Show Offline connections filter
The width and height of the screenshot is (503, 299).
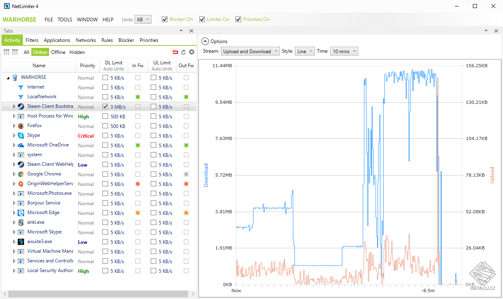tap(58, 52)
